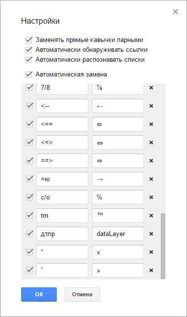Delete the tm substitution row

point(151,215)
